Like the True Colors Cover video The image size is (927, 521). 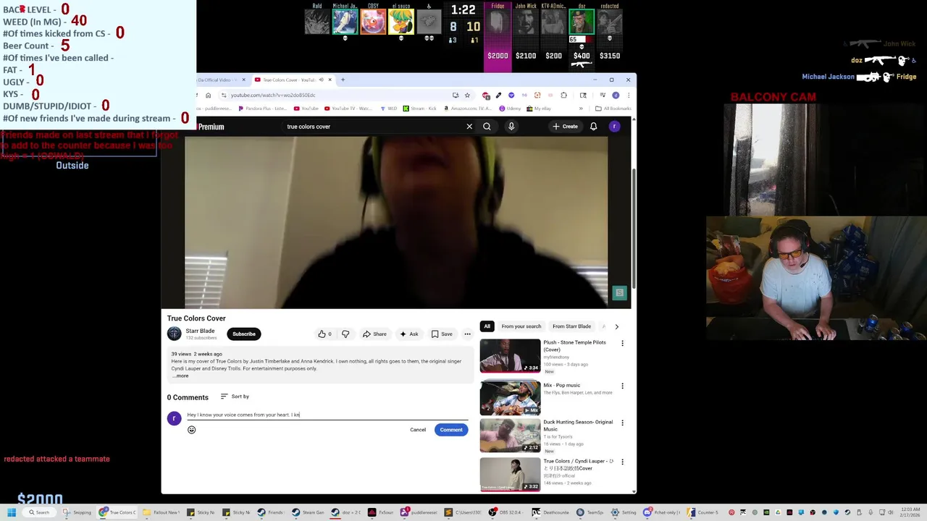(x=324, y=334)
